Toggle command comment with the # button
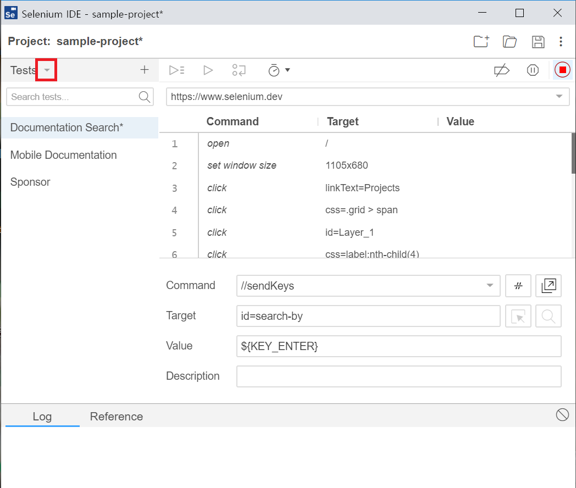The image size is (576, 488). (x=518, y=286)
